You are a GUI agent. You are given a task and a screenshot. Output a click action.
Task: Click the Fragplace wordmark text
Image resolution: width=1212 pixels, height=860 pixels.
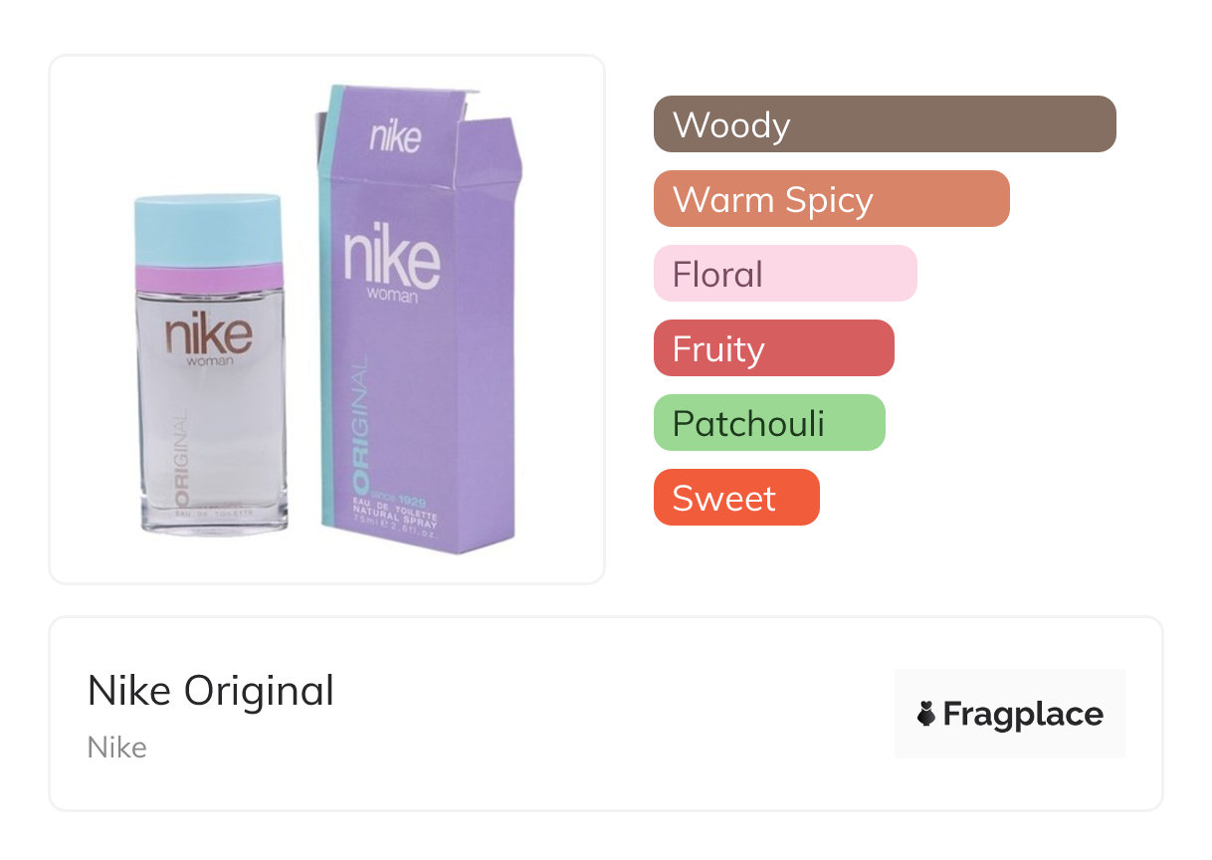[x=1023, y=714]
